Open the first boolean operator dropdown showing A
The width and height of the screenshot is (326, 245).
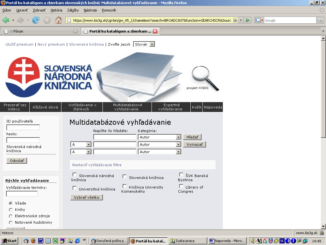click(89, 145)
